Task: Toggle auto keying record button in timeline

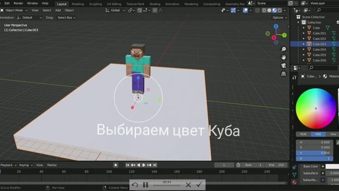Action: coord(115,165)
